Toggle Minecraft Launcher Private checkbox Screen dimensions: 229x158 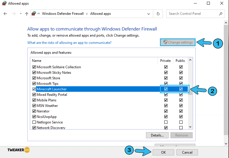tap(166, 89)
